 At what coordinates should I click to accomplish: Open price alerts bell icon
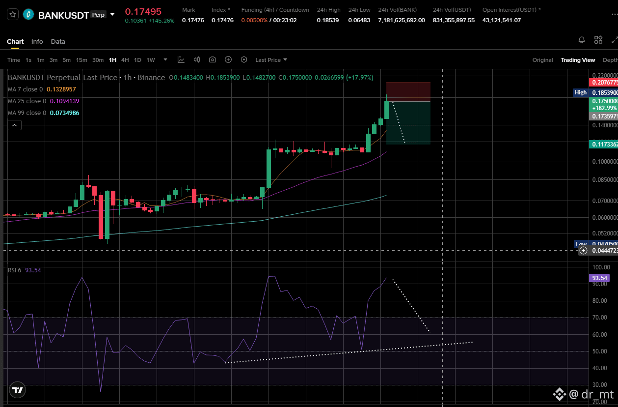[582, 40]
